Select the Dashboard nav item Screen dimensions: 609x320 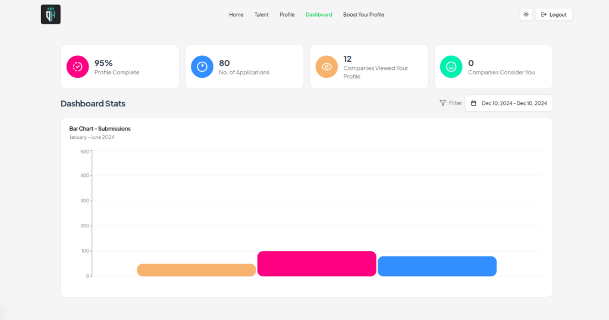(x=319, y=14)
